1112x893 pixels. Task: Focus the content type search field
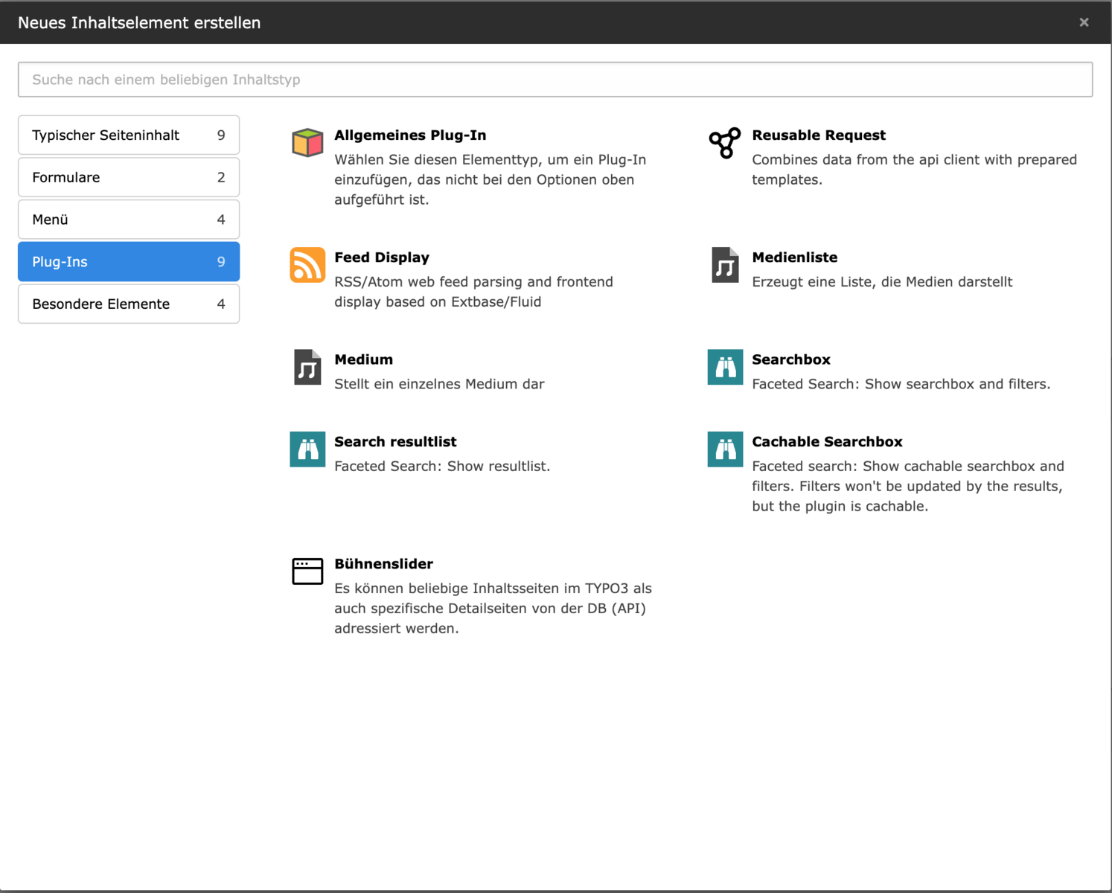[x=555, y=80]
